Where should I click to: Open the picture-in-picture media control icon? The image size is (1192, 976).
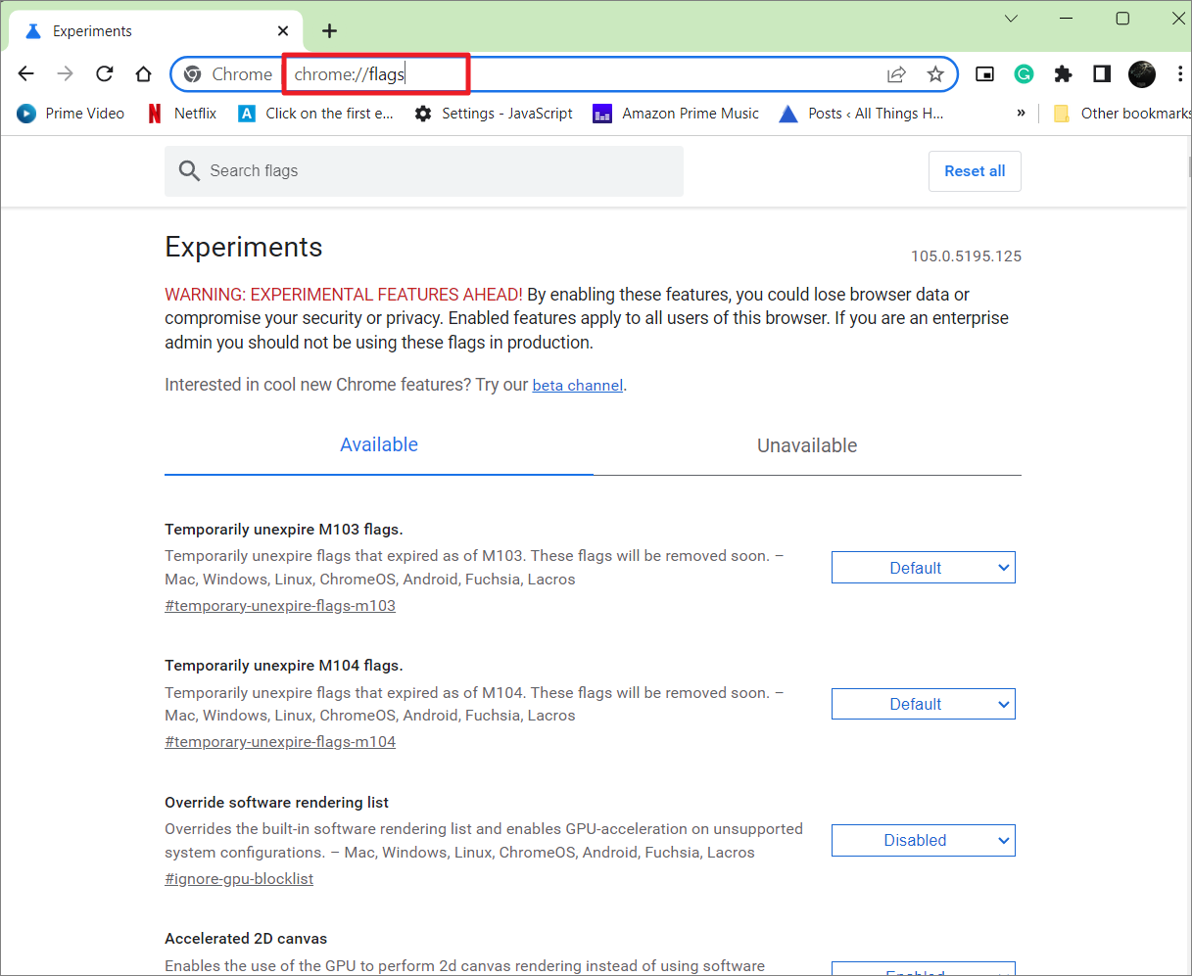(x=985, y=74)
